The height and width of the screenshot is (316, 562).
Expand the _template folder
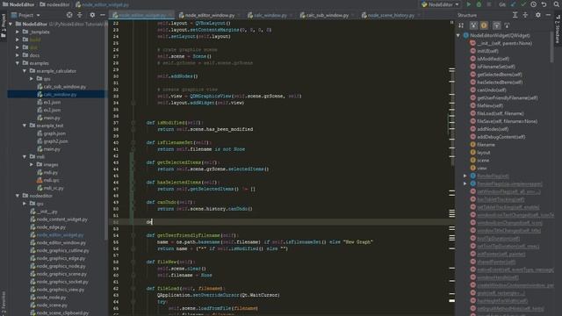click(18, 32)
